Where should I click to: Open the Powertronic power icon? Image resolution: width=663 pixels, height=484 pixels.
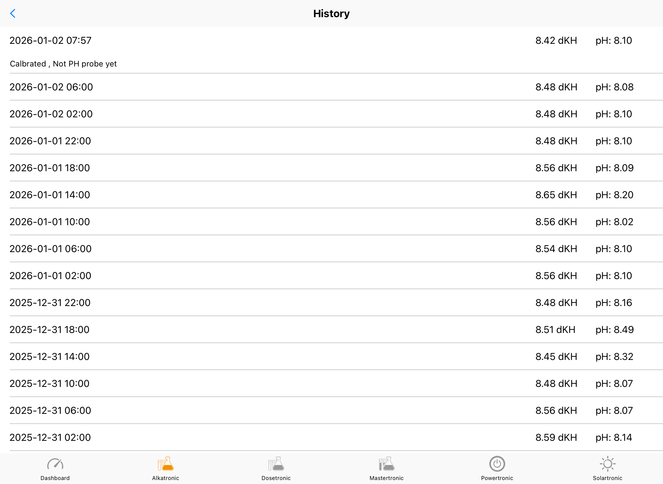(x=497, y=464)
